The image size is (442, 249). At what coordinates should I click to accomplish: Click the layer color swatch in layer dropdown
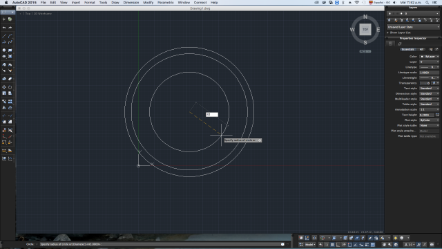coord(401,14)
